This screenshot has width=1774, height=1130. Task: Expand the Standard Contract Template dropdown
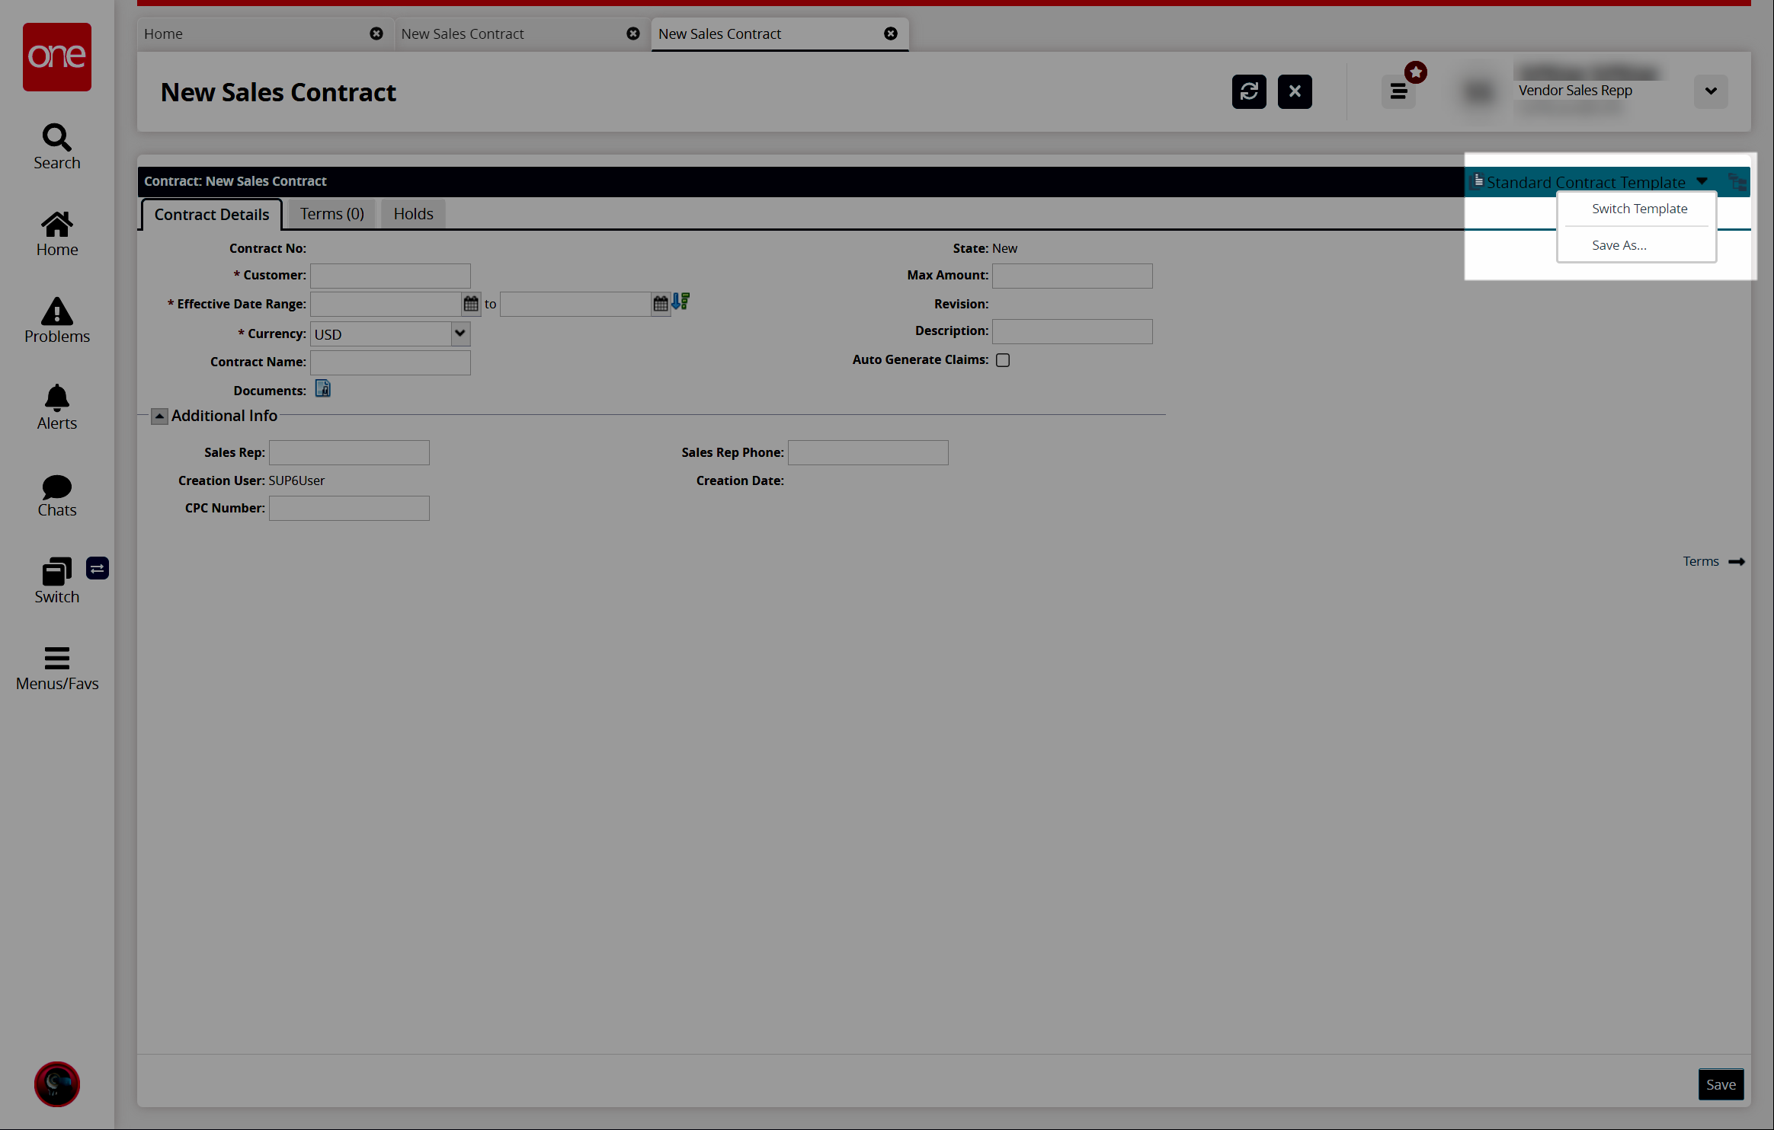(x=1703, y=180)
